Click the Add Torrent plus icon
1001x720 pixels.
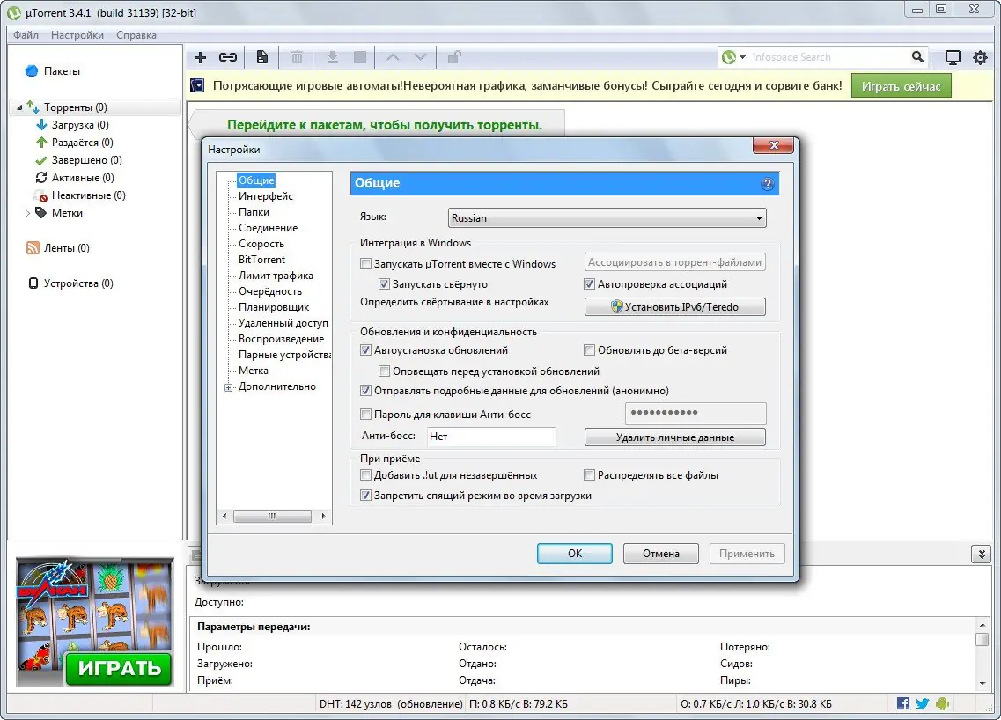200,56
